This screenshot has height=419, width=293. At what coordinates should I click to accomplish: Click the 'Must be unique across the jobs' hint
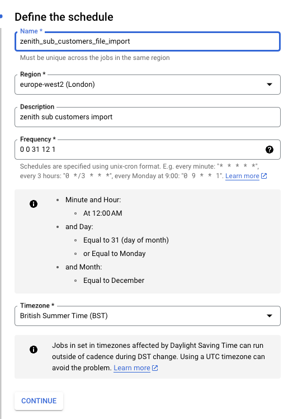click(94, 58)
